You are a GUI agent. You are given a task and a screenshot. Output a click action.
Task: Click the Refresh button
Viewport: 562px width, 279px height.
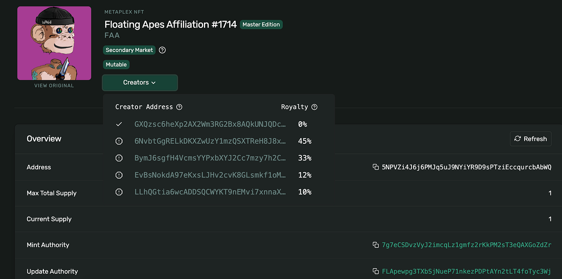531,138
